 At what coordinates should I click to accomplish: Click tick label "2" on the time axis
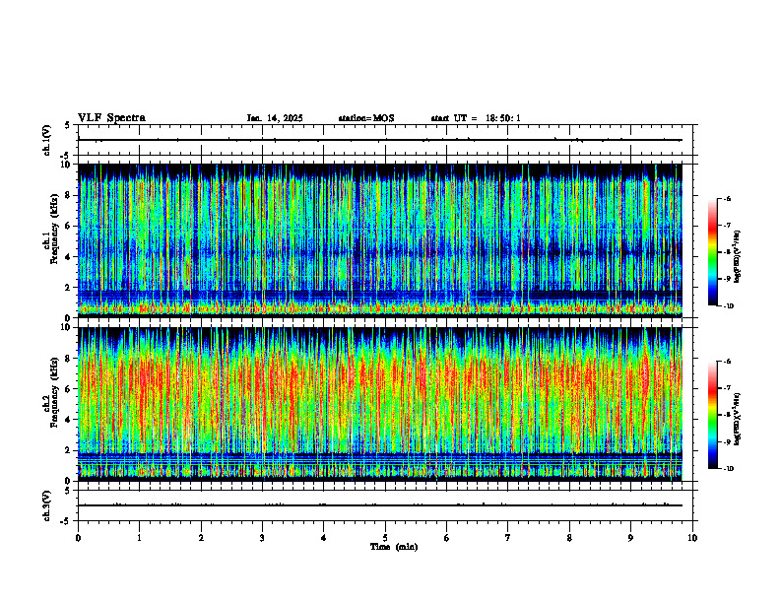coord(201,538)
